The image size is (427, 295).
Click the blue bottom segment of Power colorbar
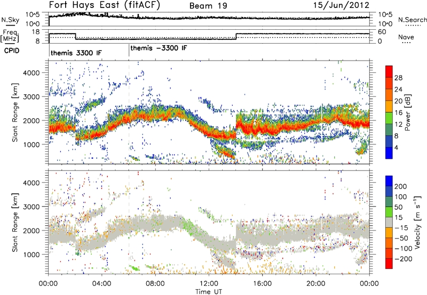click(x=389, y=153)
